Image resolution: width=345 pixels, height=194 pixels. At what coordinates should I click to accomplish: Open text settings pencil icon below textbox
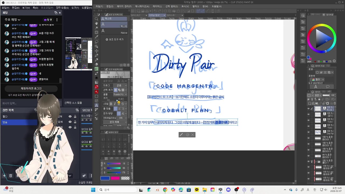click(181, 135)
